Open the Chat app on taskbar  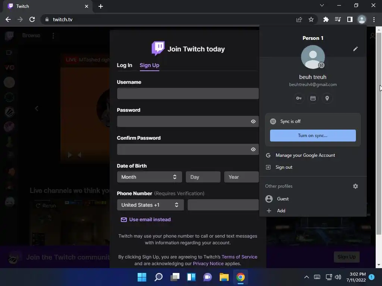pos(207,277)
